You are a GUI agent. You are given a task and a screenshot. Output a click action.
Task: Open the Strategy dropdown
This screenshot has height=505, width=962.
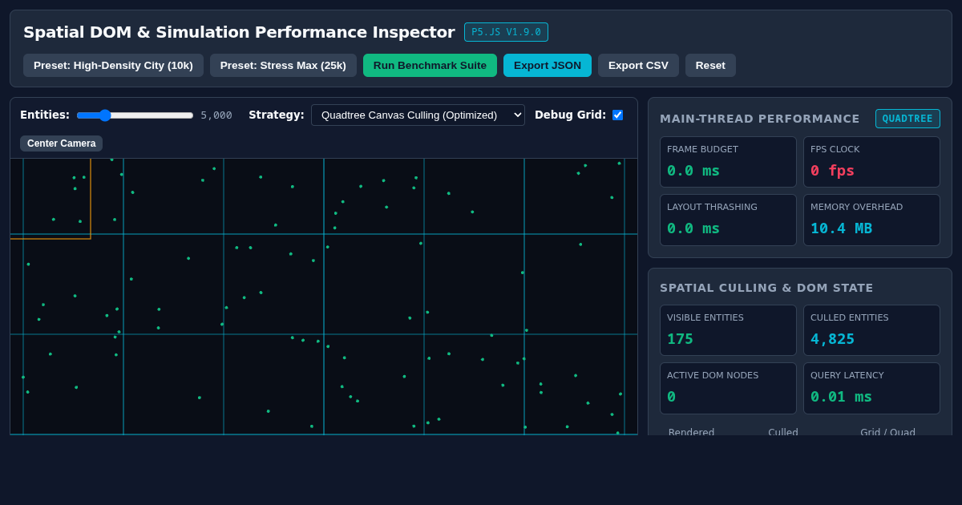(418, 115)
